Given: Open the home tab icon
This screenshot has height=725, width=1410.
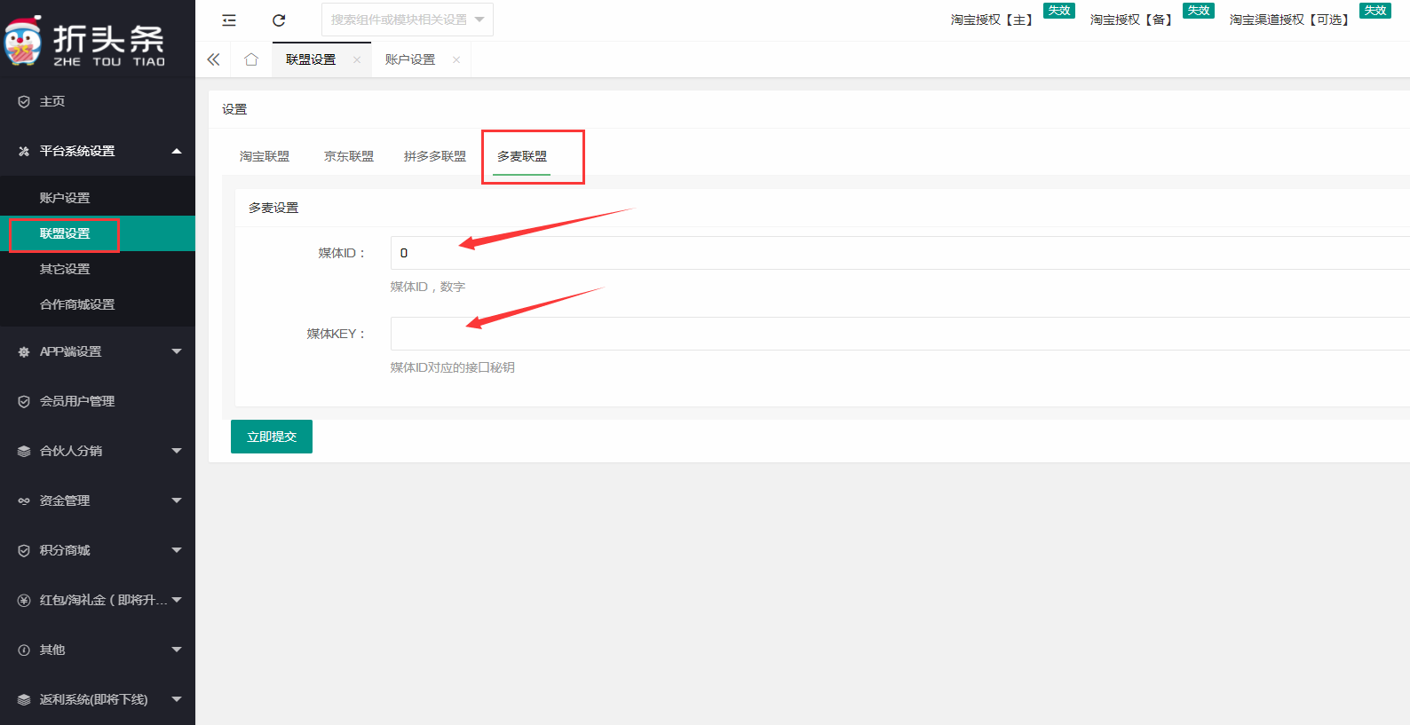Looking at the screenshot, I should (x=251, y=59).
